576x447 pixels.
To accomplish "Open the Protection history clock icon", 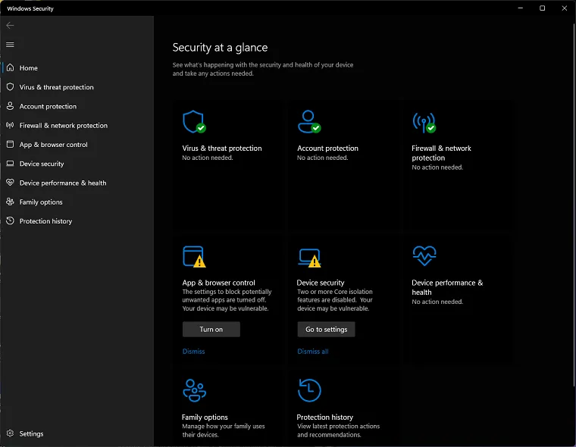I will pos(308,391).
